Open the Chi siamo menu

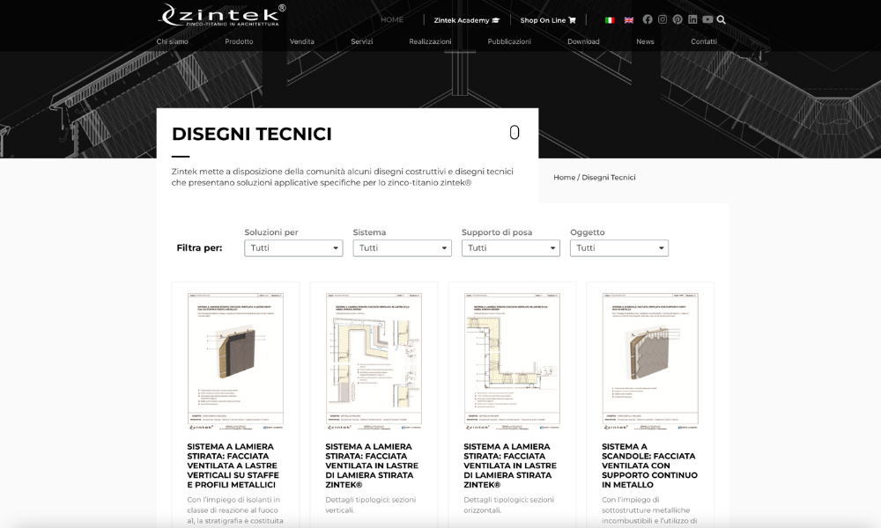[173, 41]
